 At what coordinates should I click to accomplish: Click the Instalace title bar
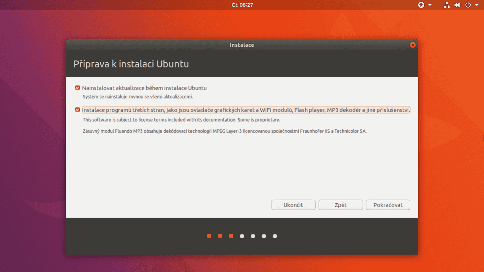[x=242, y=45]
